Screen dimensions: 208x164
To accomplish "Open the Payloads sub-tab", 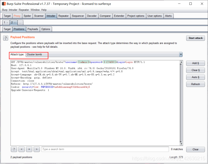I will tap(33, 29).
